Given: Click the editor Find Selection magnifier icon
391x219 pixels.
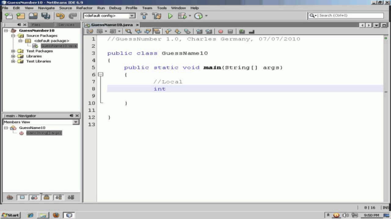Looking at the screenshot, I should click(129, 31).
